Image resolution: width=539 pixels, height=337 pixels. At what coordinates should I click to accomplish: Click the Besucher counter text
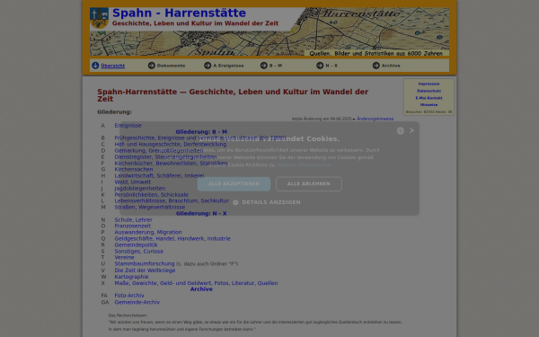click(x=429, y=112)
